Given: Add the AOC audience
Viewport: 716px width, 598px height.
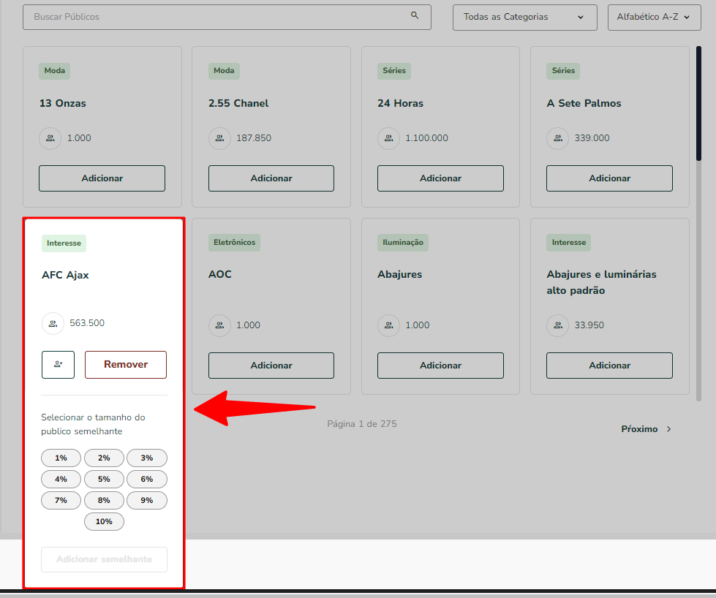Looking at the screenshot, I should point(271,366).
